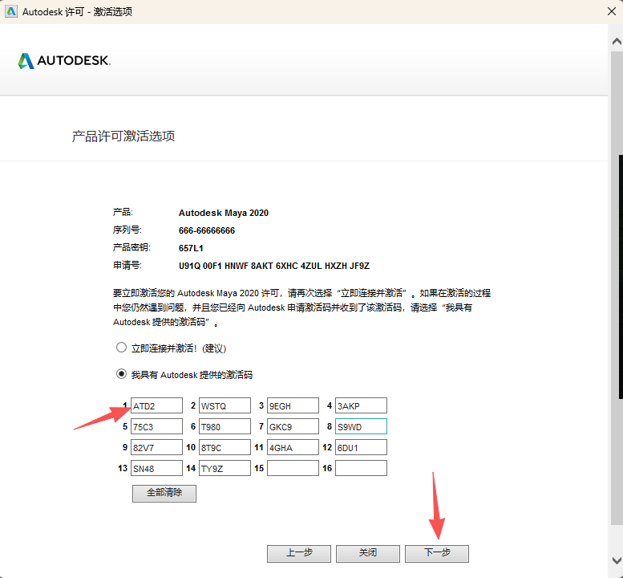Screen dimensions: 623x578
Task: Close the Autodesk license window
Action: click(612, 11)
